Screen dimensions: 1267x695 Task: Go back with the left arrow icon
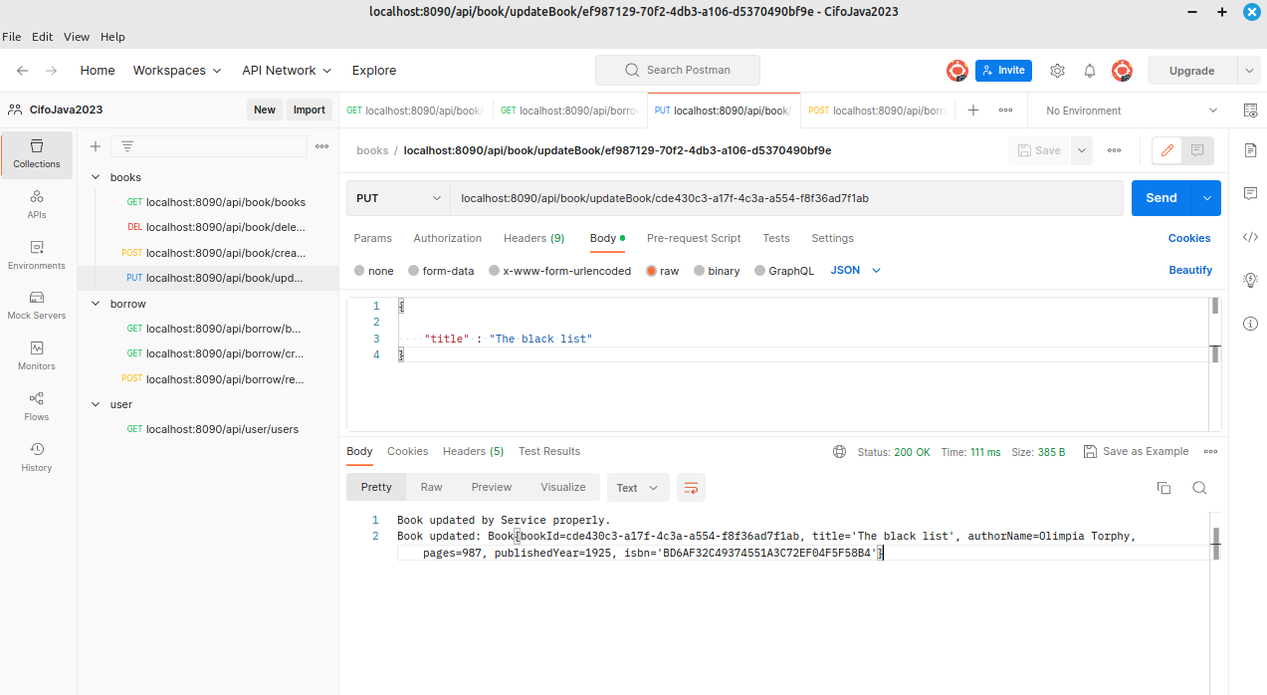pyautogui.click(x=23, y=71)
